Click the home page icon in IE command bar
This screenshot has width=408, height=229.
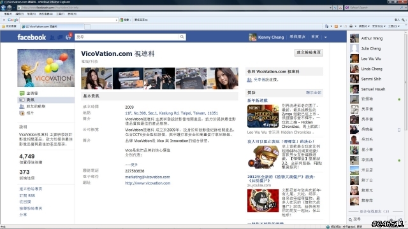coord(327,26)
